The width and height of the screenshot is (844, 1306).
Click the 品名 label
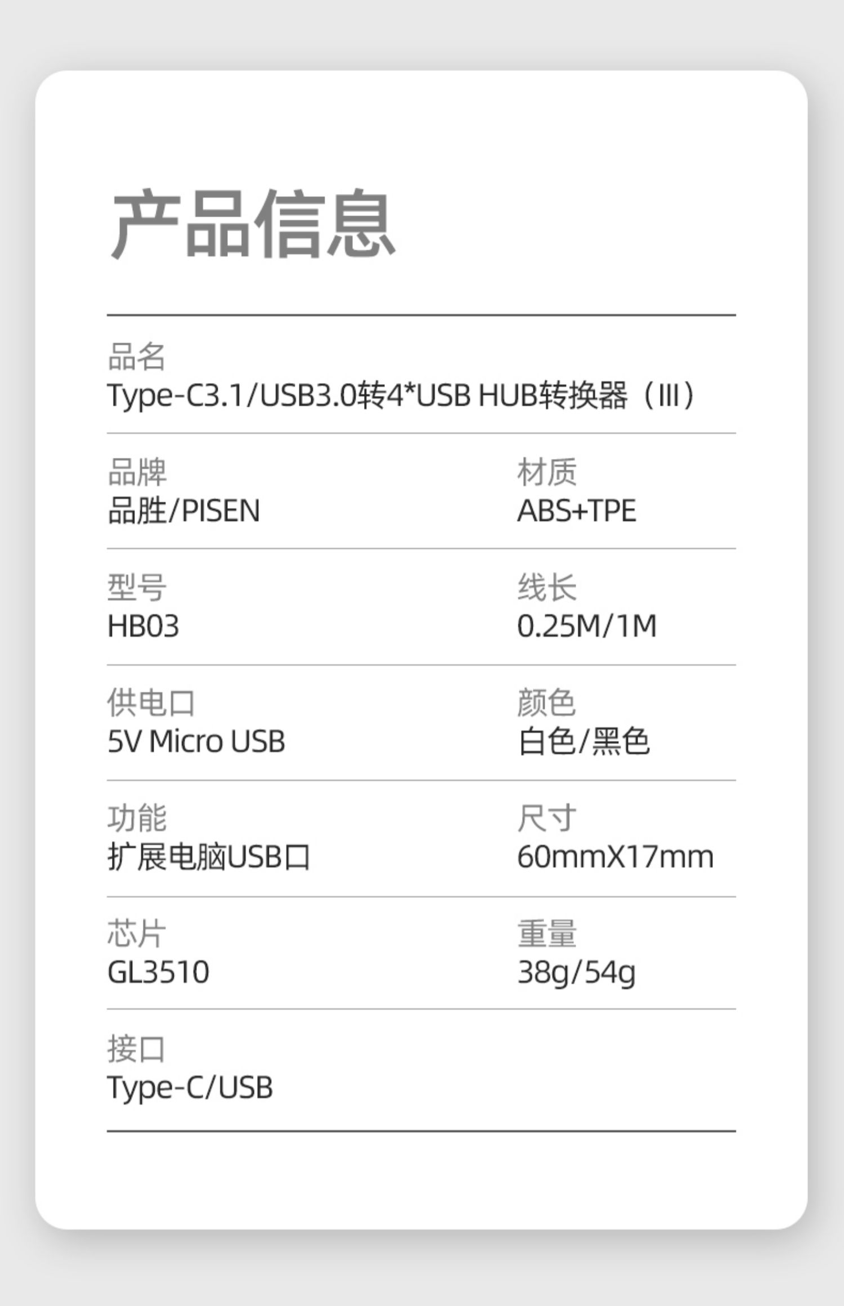(x=137, y=357)
